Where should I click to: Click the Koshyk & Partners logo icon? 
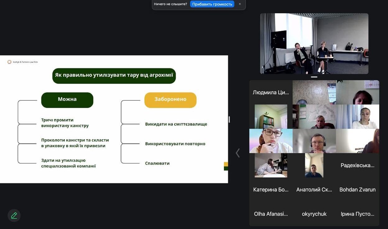(9, 62)
